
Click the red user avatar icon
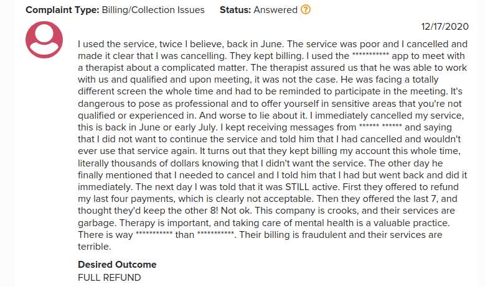(44, 40)
